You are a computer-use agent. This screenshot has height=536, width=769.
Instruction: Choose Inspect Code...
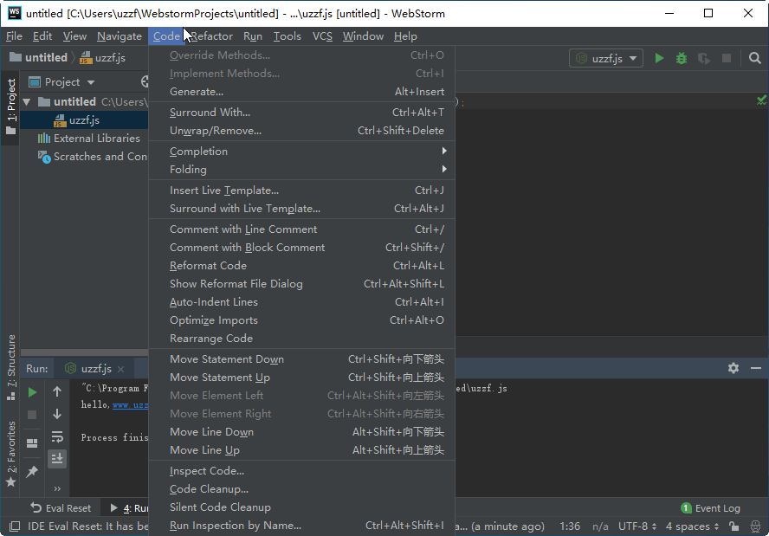tap(301, 471)
